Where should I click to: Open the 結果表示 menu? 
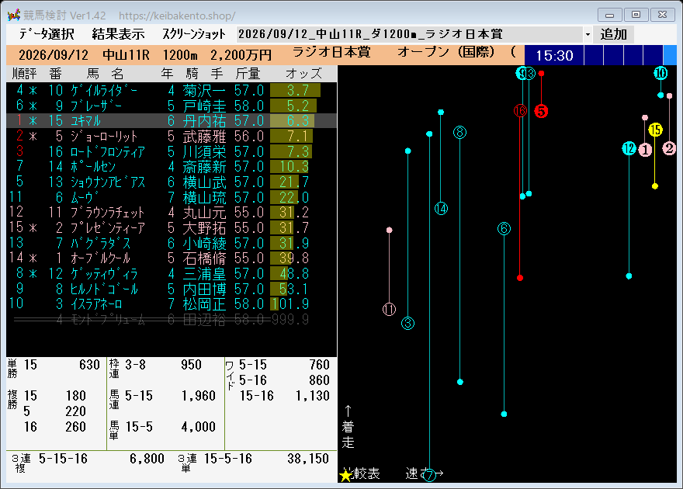tap(118, 34)
